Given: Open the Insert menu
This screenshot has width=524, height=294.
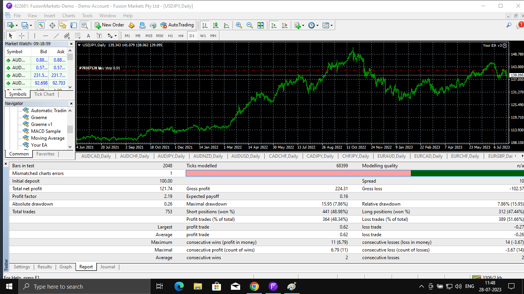Looking at the screenshot, I should pyautogui.click(x=49, y=16).
